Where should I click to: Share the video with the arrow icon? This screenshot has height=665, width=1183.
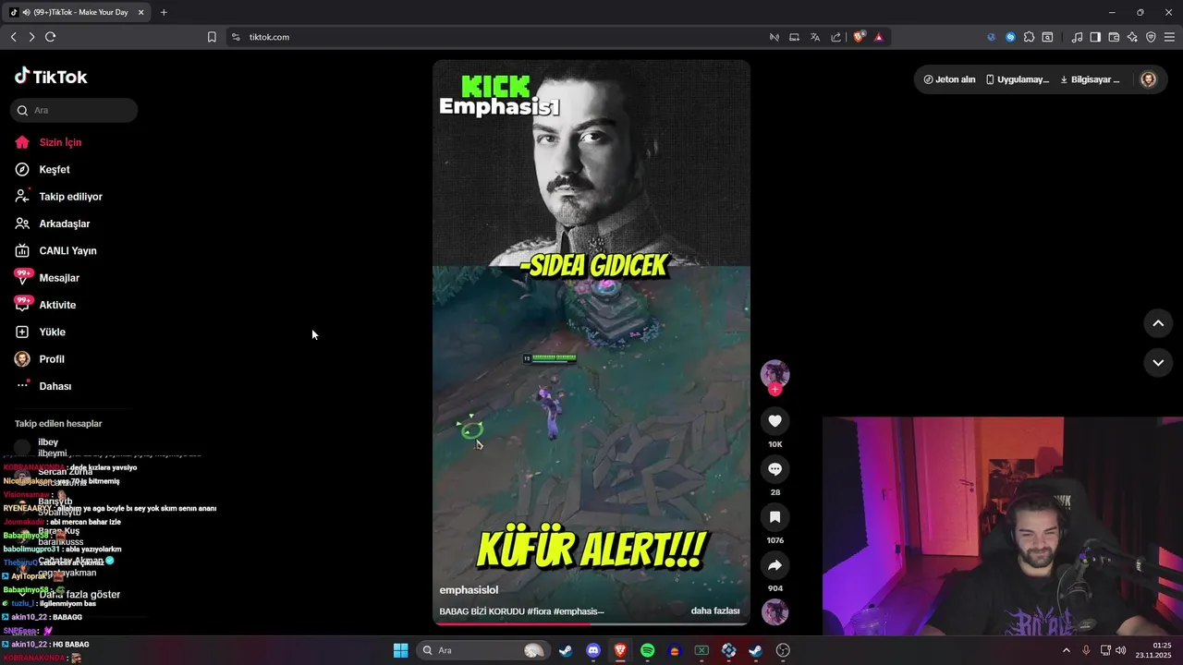tap(774, 565)
